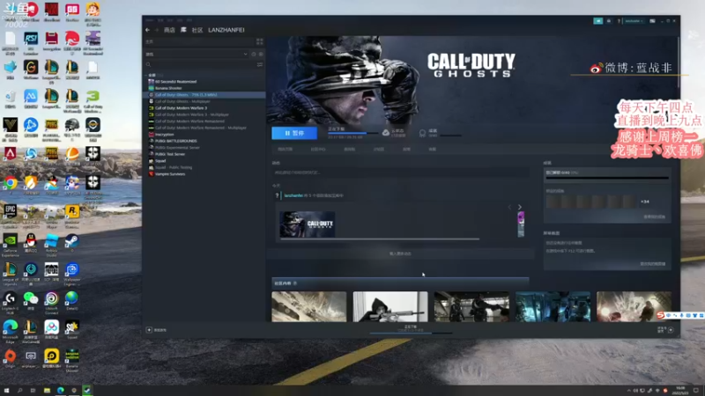
Task: View my achievements link
Action: (x=654, y=216)
